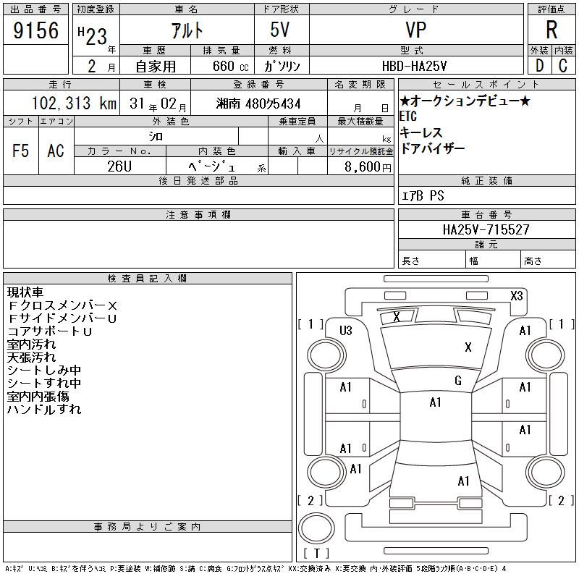Select the interior grade C cell
This screenshot has width=579, height=579.
click(x=563, y=65)
